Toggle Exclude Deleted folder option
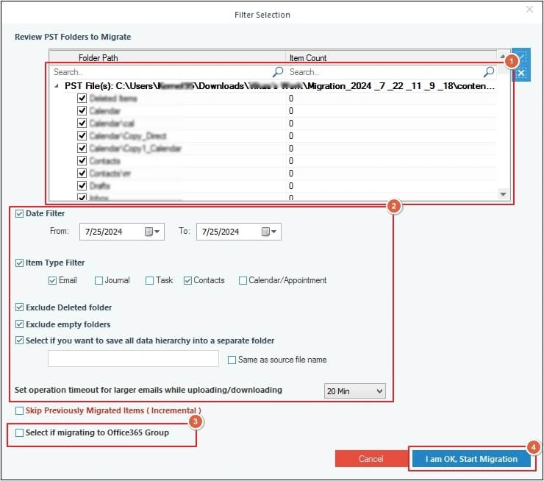Image resolution: width=544 pixels, height=481 pixels. point(19,307)
